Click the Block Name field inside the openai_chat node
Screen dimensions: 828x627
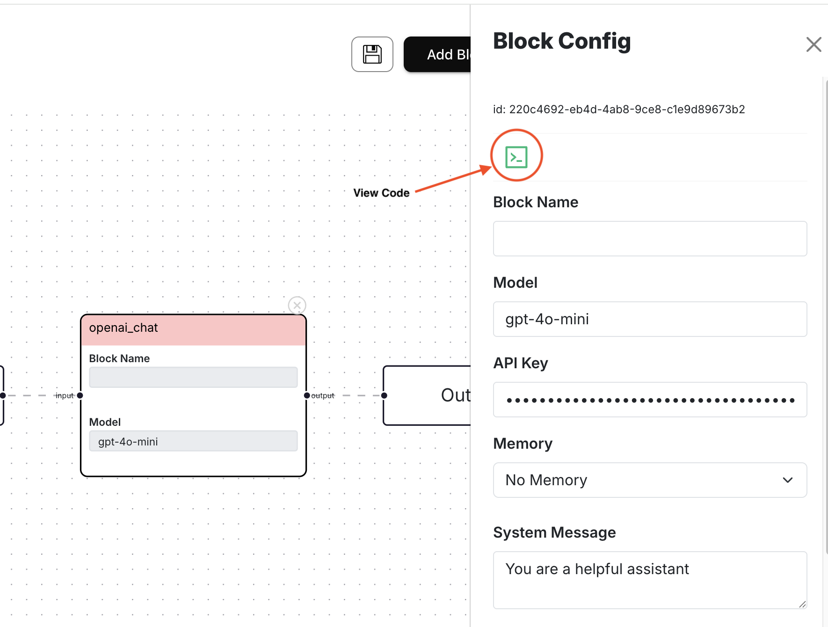click(x=193, y=377)
